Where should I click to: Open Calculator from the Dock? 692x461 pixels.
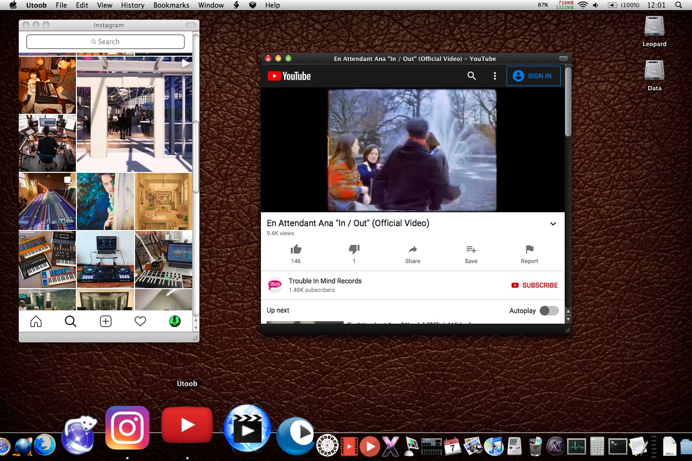tap(597, 446)
